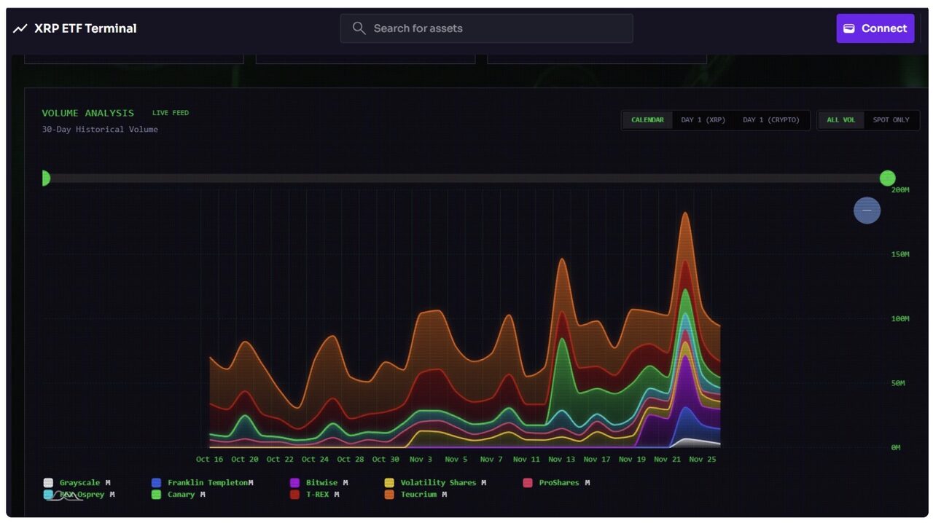
Task: Click the left green range slider handle
Action: [x=45, y=178]
